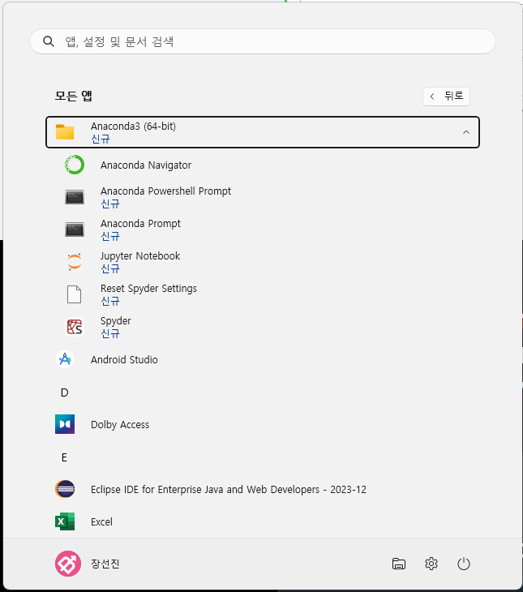523x592 pixels.
Task: Open Anaconda Navigator green ring icon
Action: (x=75, y=165)
